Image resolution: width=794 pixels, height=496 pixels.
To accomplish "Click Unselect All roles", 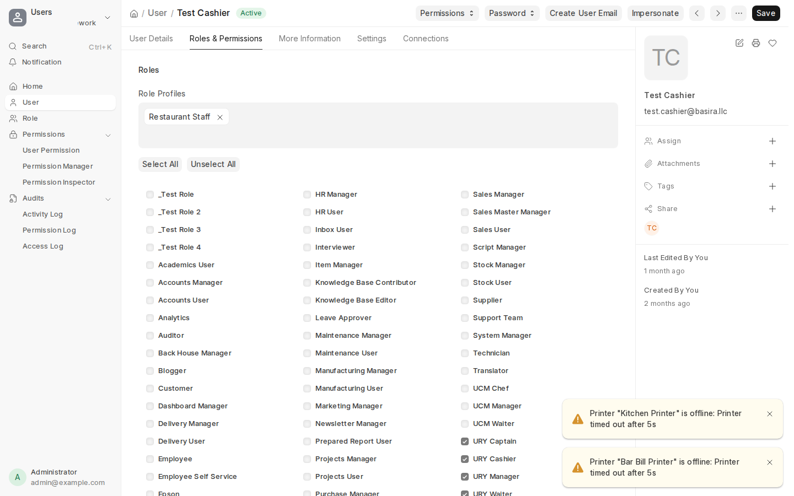I will (213, 164).
